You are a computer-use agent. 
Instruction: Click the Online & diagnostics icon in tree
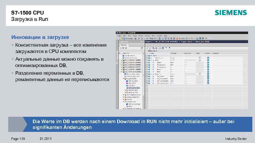click(x=125, y=76)
